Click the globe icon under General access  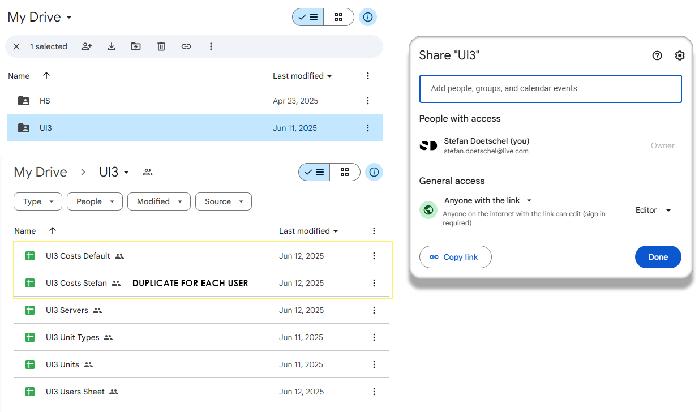(x=428, y=210)
